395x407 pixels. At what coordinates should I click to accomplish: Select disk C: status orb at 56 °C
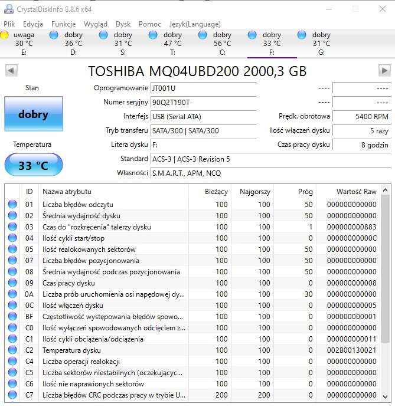pos(203,35)
